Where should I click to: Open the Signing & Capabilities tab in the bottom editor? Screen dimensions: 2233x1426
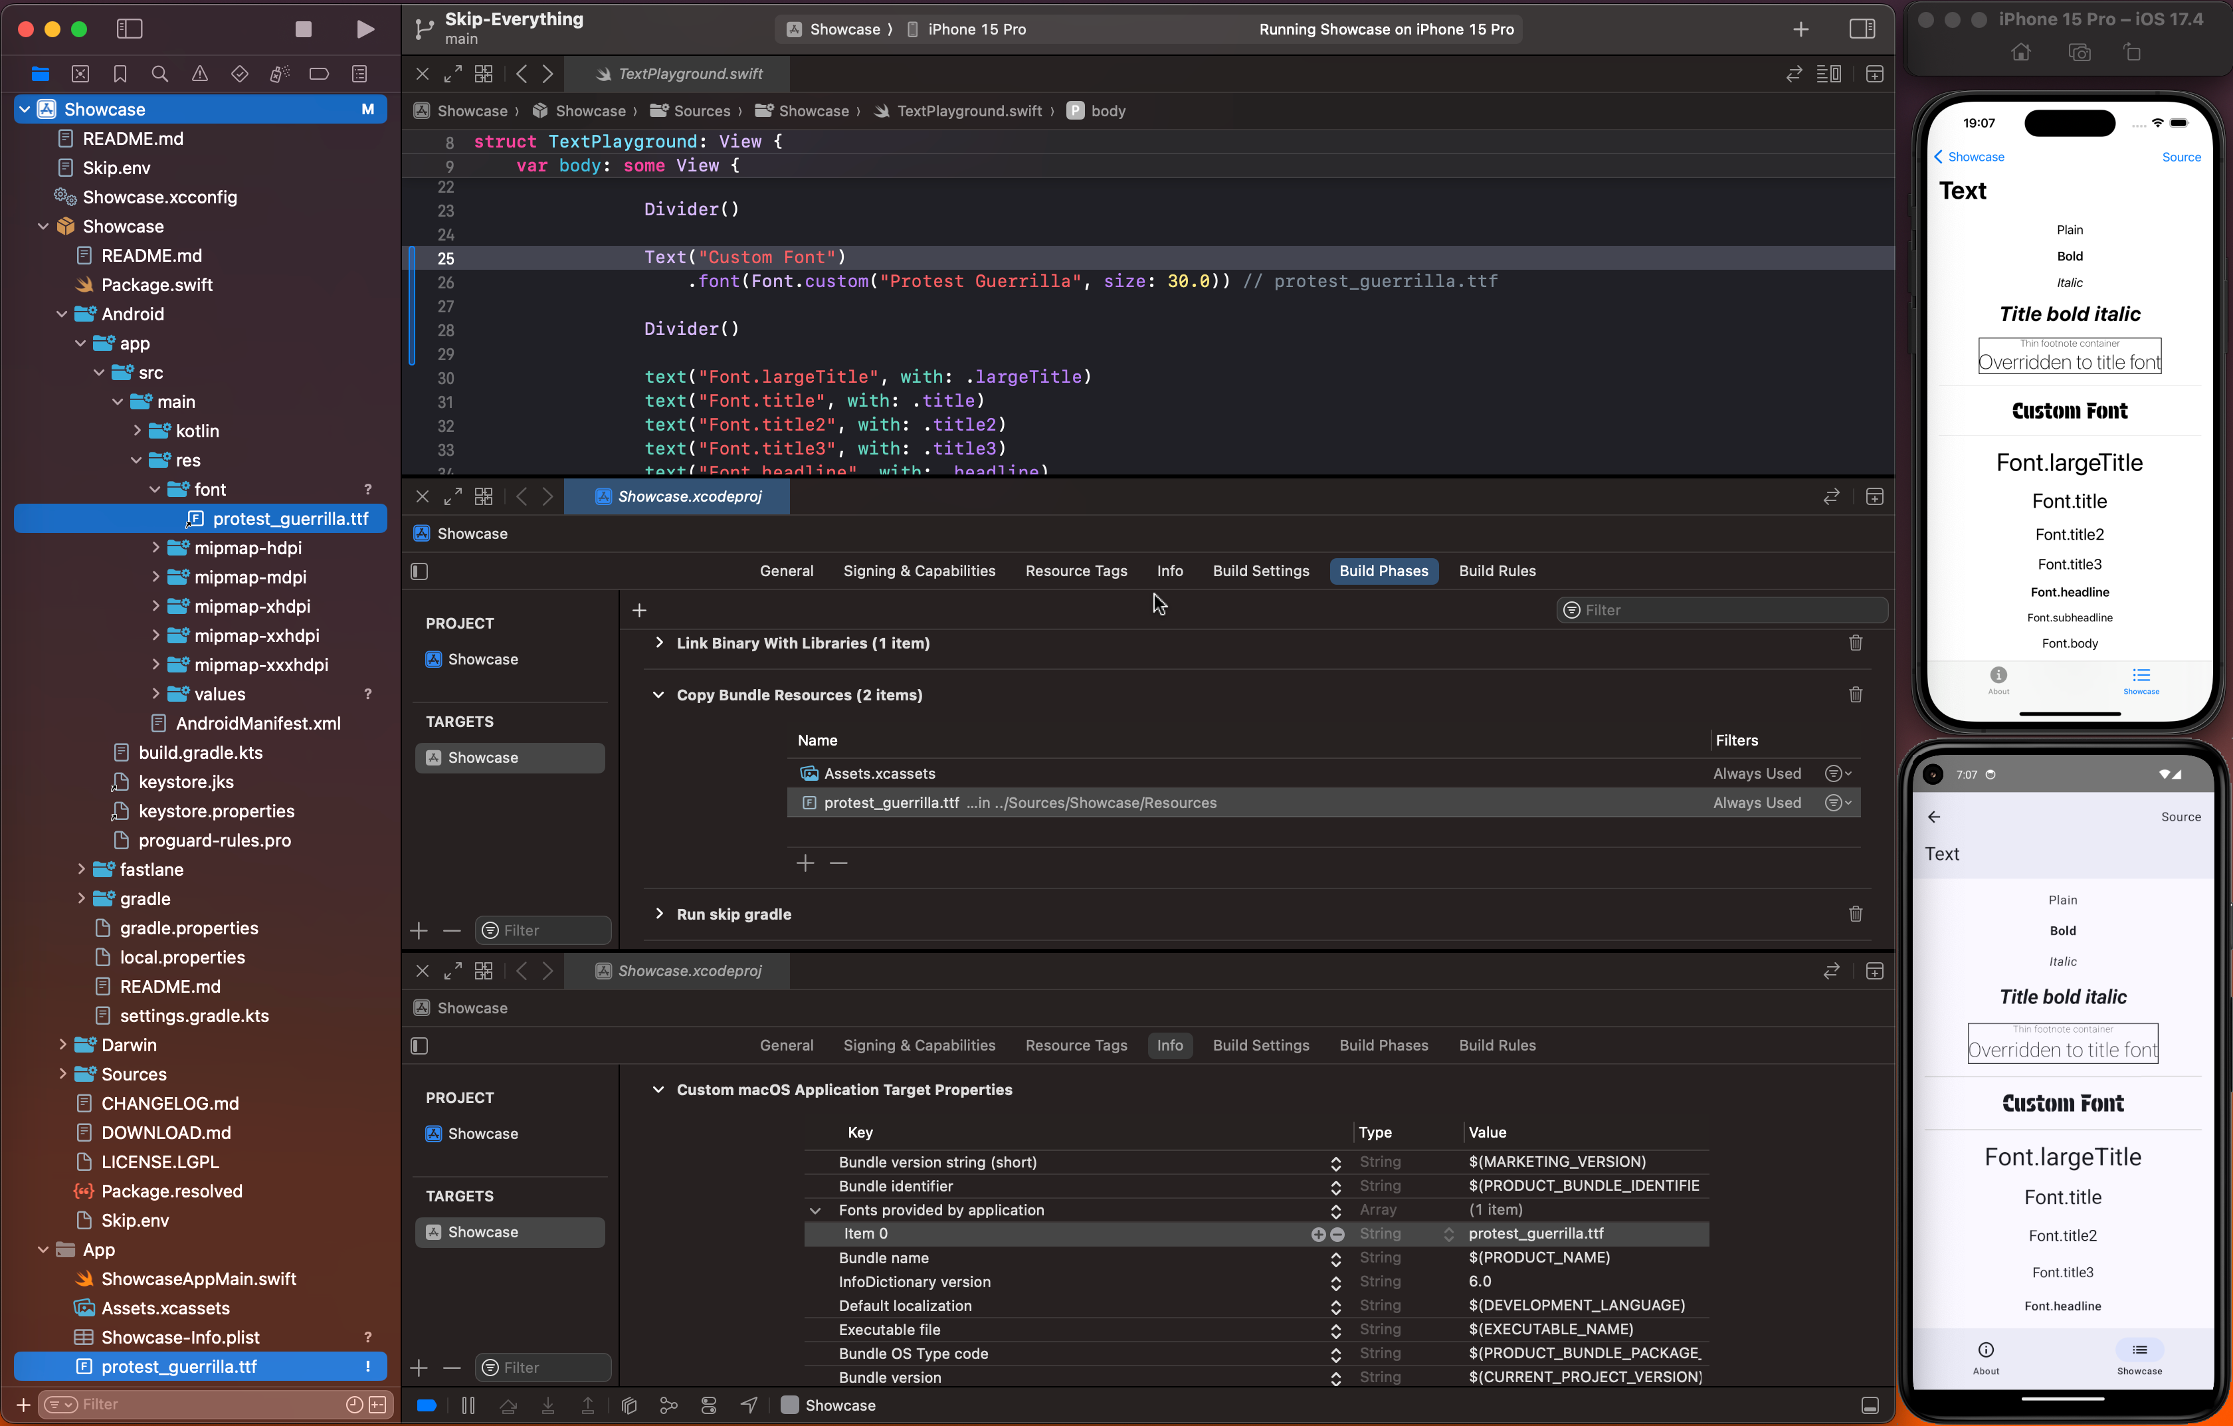[x=919, y=1045]
